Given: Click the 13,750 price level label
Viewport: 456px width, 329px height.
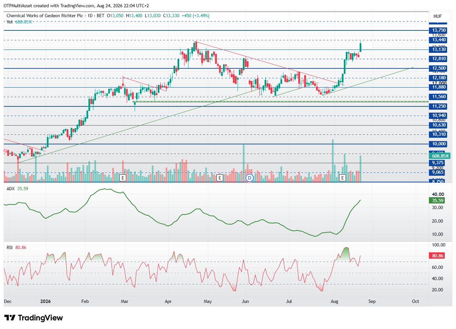Looking at the screenshot, I should click(x=439, y=30).
